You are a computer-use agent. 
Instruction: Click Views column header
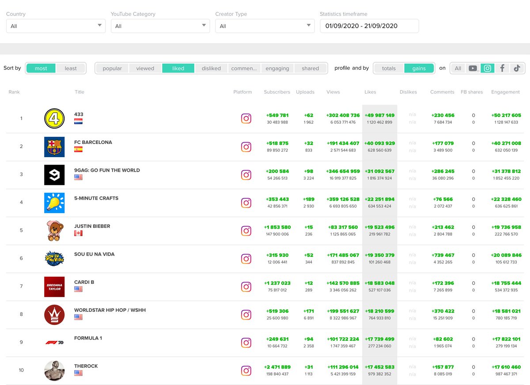click(x=333, y=92)
